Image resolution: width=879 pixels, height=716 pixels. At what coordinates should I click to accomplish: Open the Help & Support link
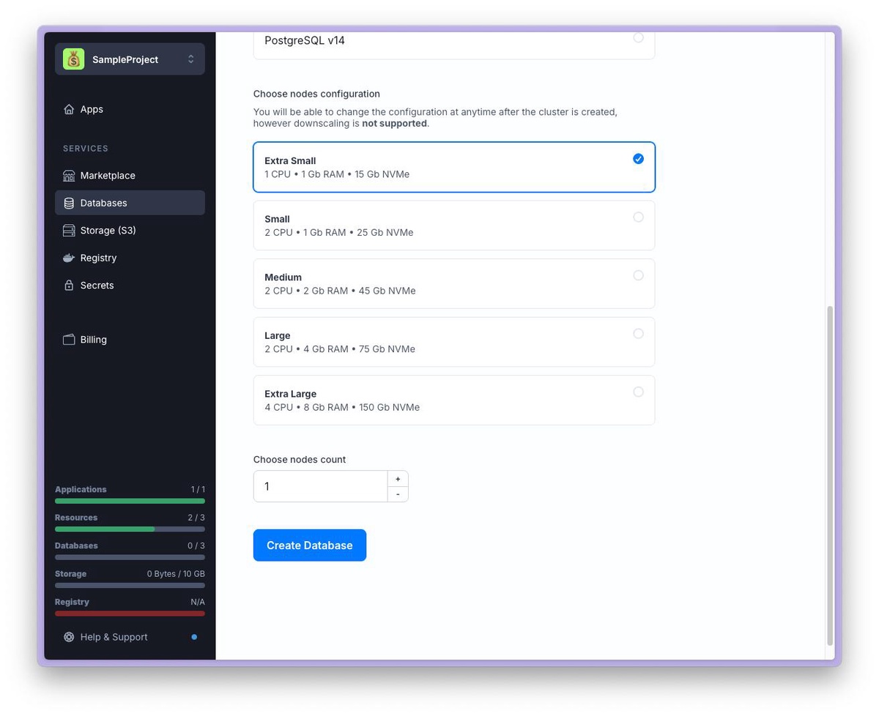(x=114, y=637)
